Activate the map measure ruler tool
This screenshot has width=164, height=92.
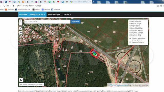[x=21, y=28]
